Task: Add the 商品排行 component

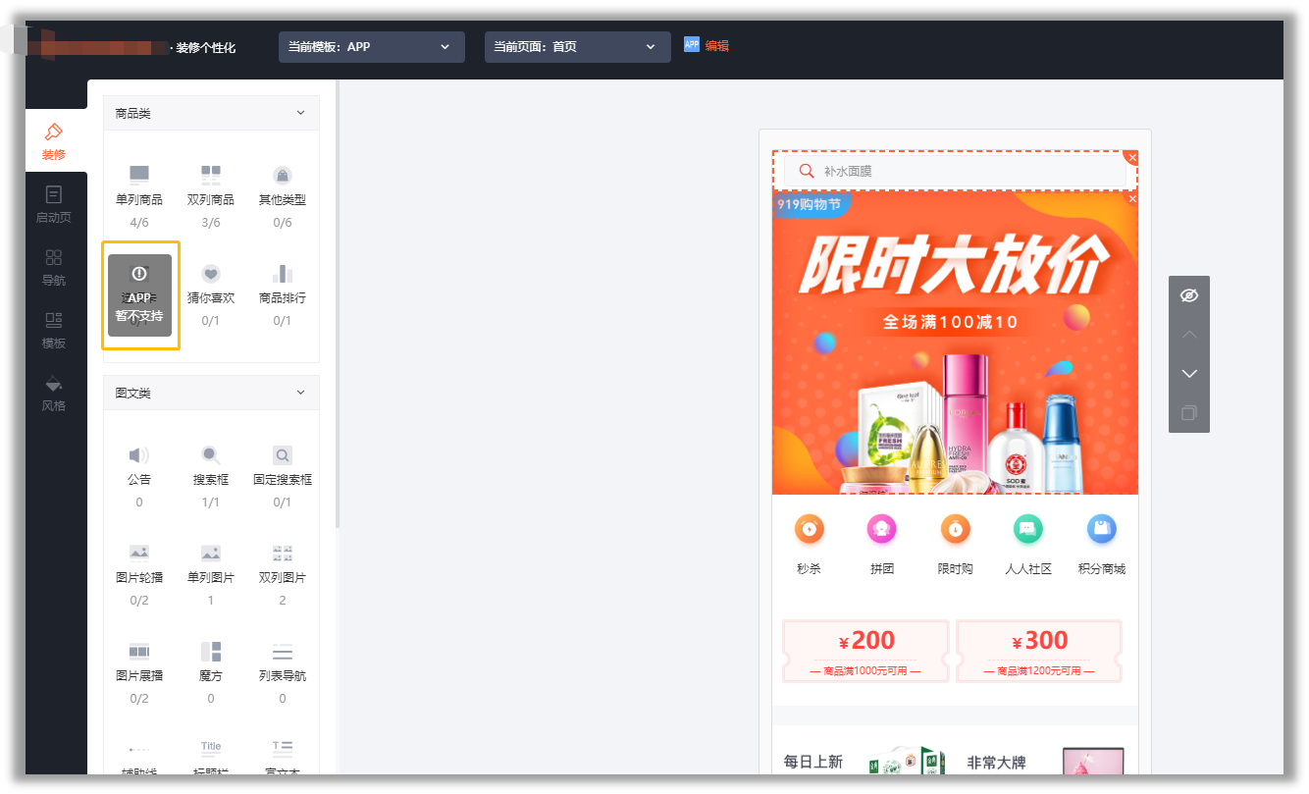Action: tap(283, 282)
